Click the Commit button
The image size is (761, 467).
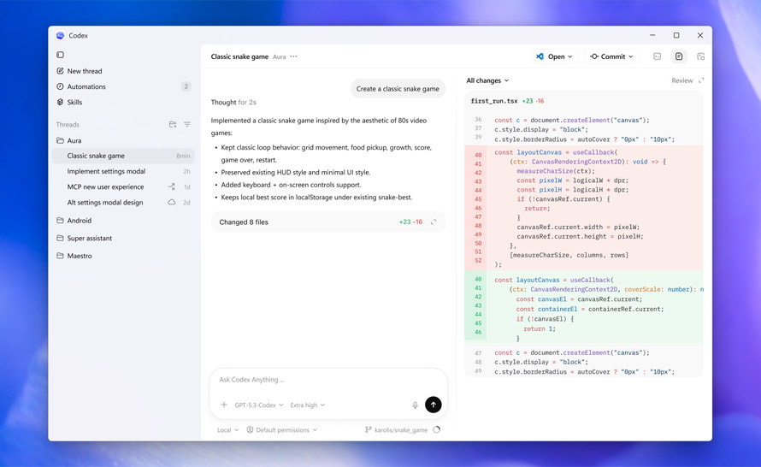point(612,56)
